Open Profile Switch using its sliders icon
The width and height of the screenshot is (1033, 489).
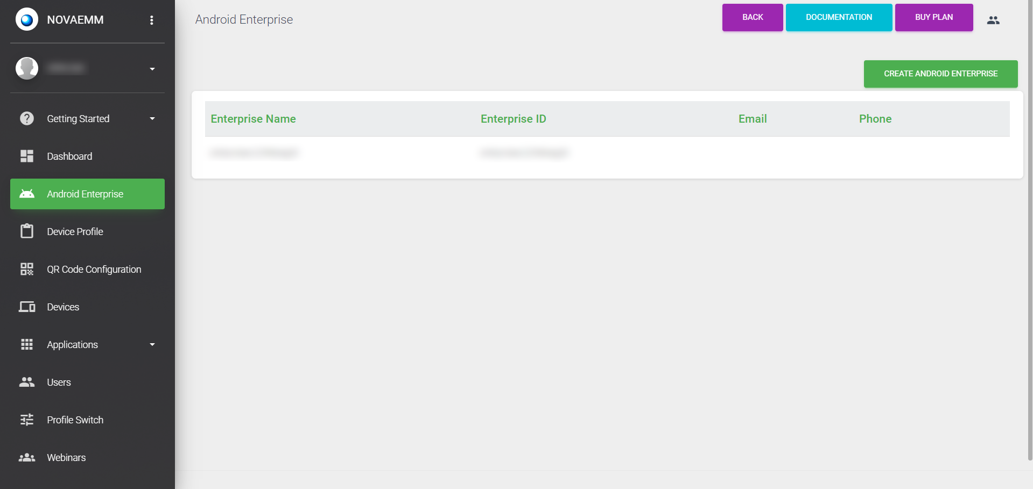tap(27, 420)
